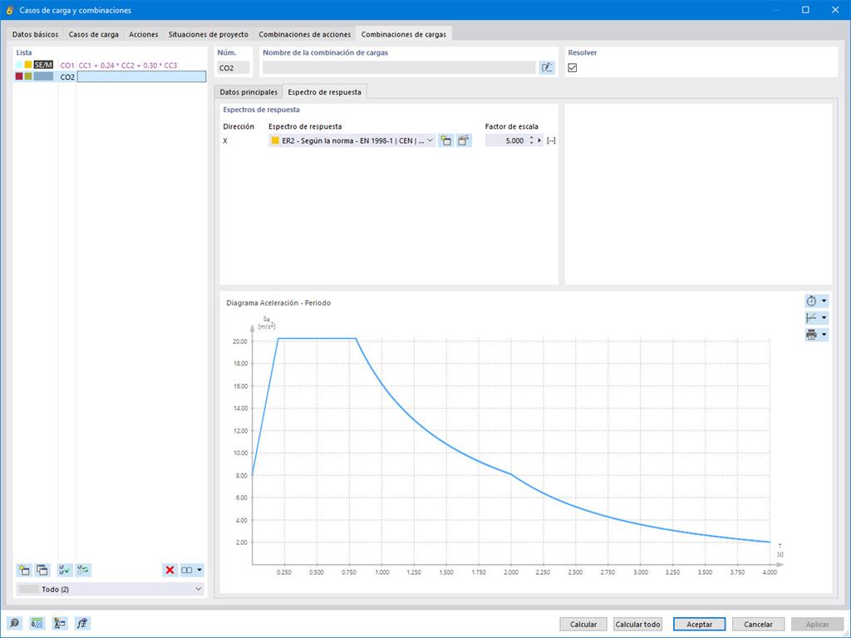851x638 pixels.
Task: Go to the Combinaciones de acciones tab
Action: pos(304,34)
